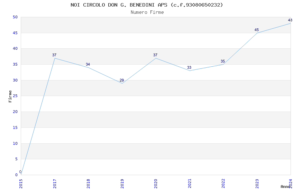
Task: Click the Firme y-axis label
Action: pyautogui.click(x=10, y=96)
